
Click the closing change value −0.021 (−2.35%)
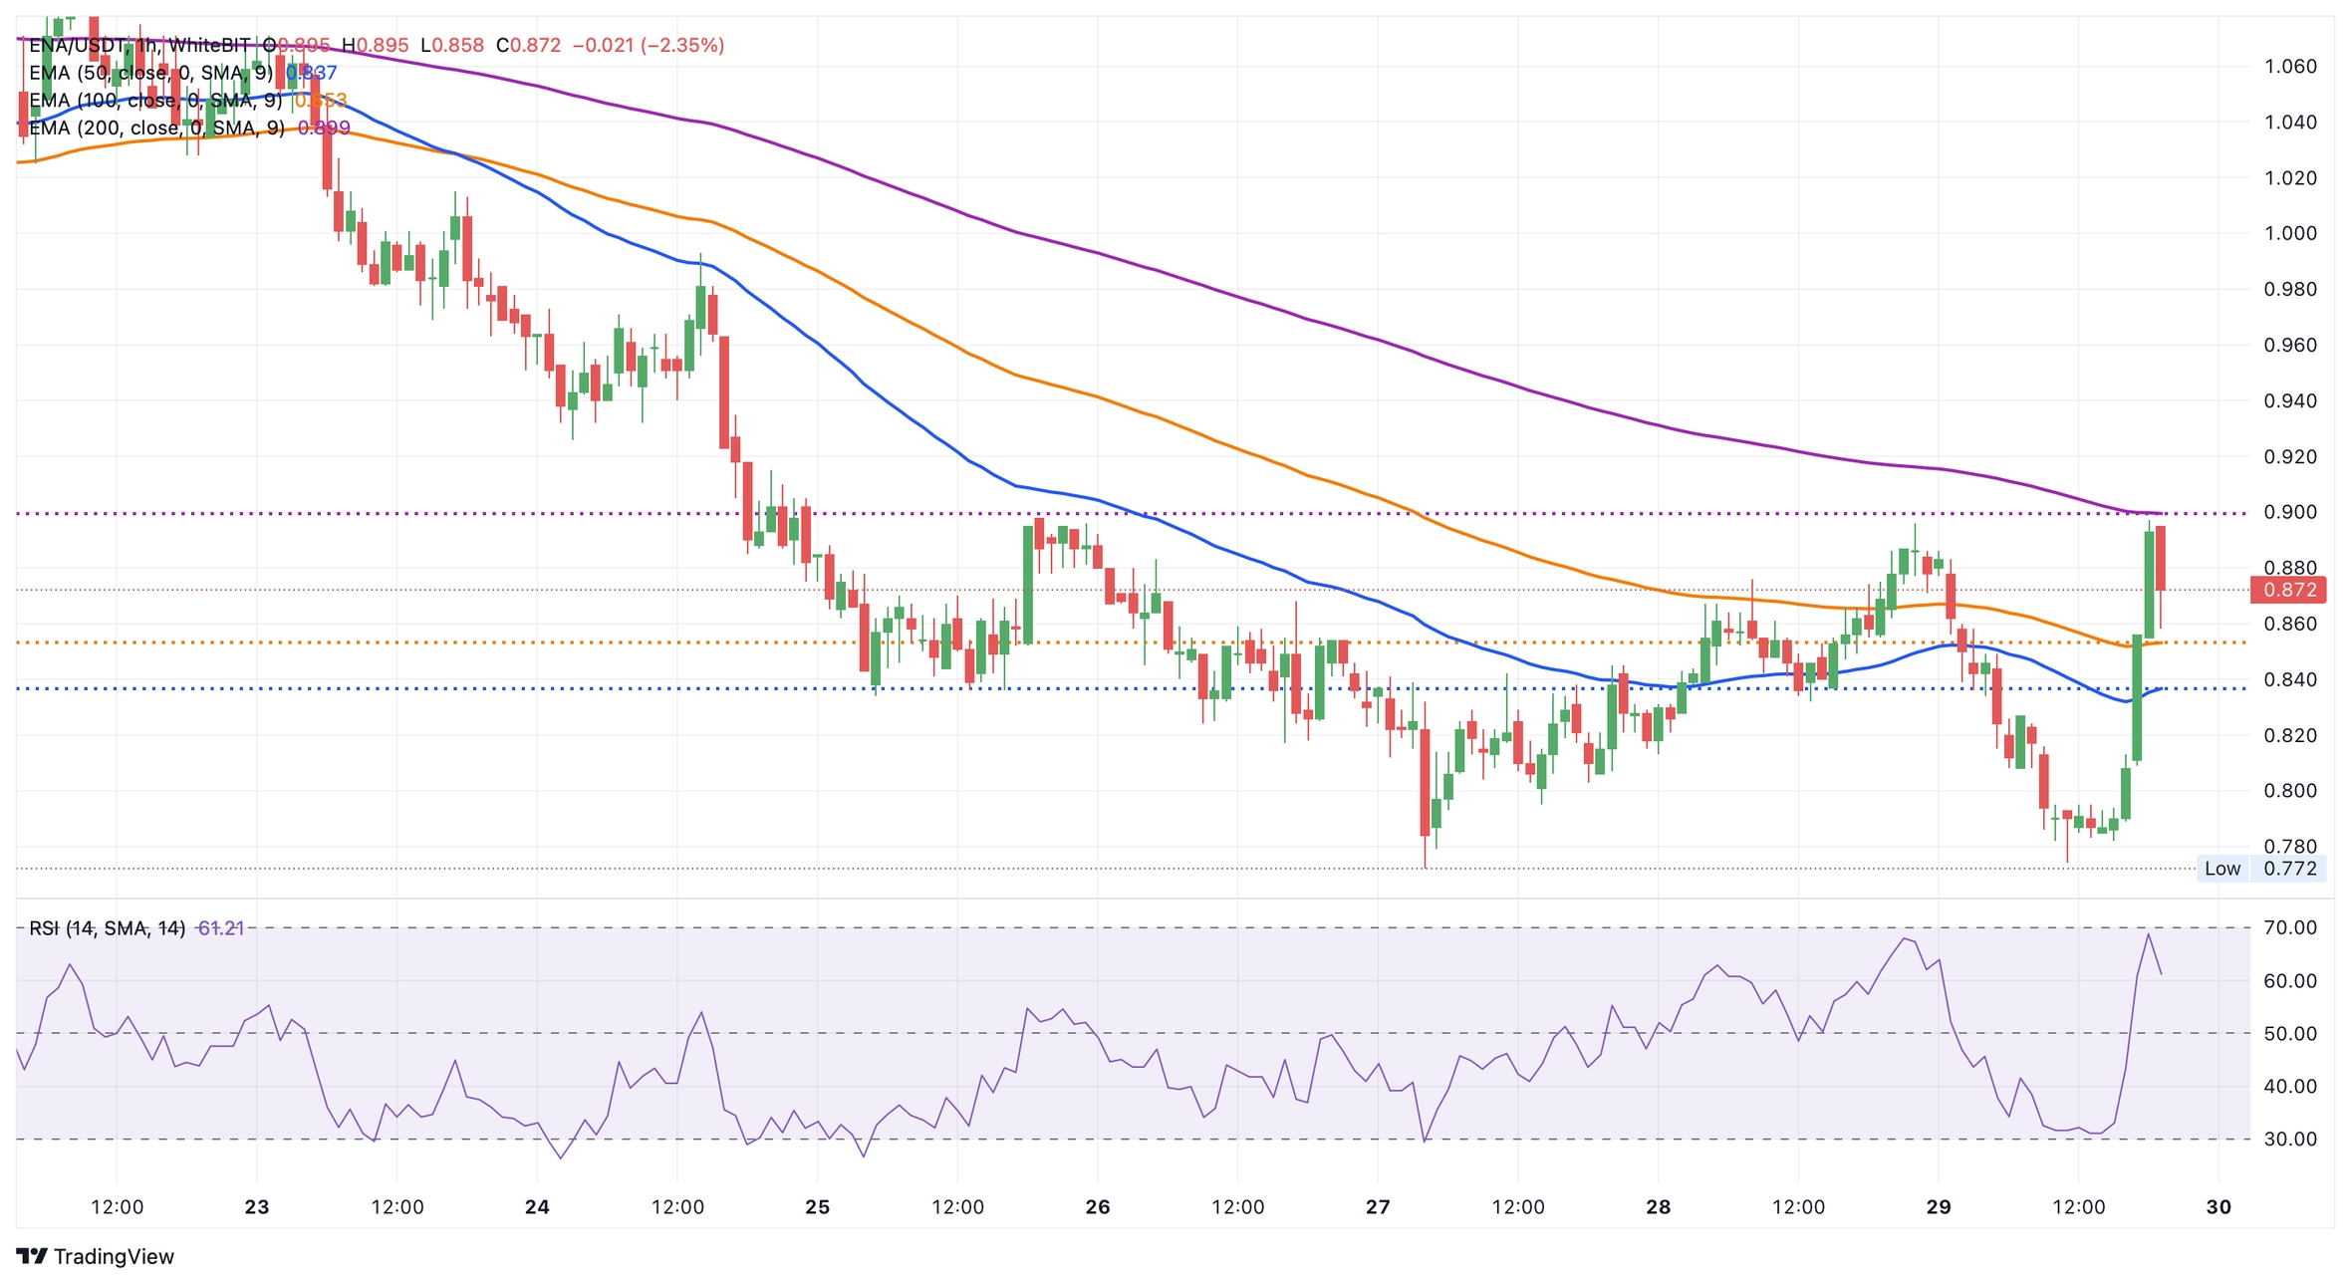pos(649,45)
